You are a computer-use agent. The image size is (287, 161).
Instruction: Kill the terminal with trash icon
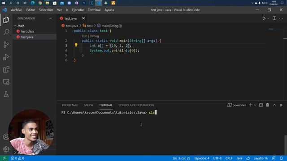(267, 105)
